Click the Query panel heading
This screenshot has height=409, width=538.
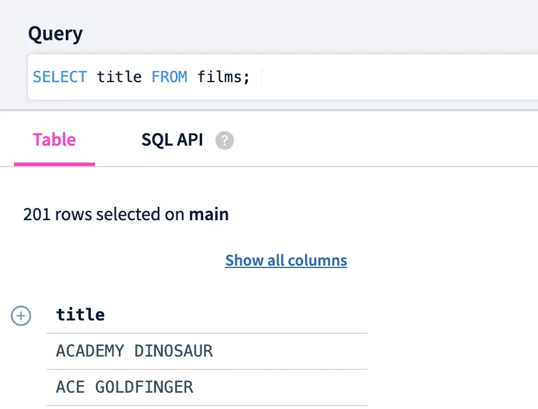(55, 33)
